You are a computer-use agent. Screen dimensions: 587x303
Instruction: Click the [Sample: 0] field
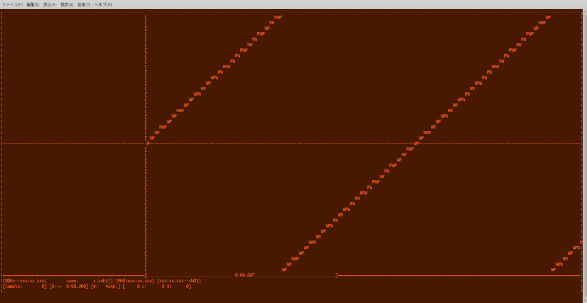pos(24,286)
